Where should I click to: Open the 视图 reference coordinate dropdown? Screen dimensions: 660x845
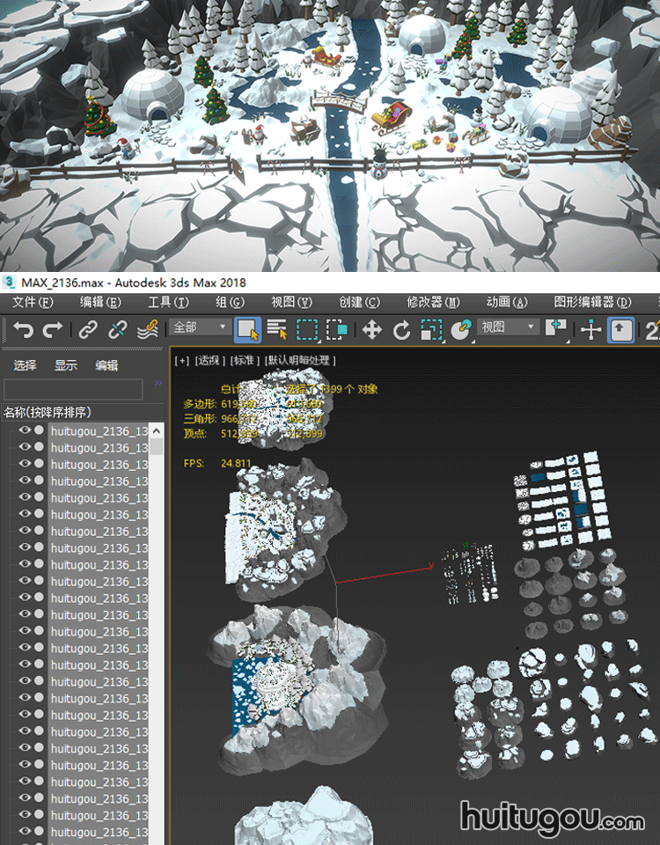click(x=509, y=327)
